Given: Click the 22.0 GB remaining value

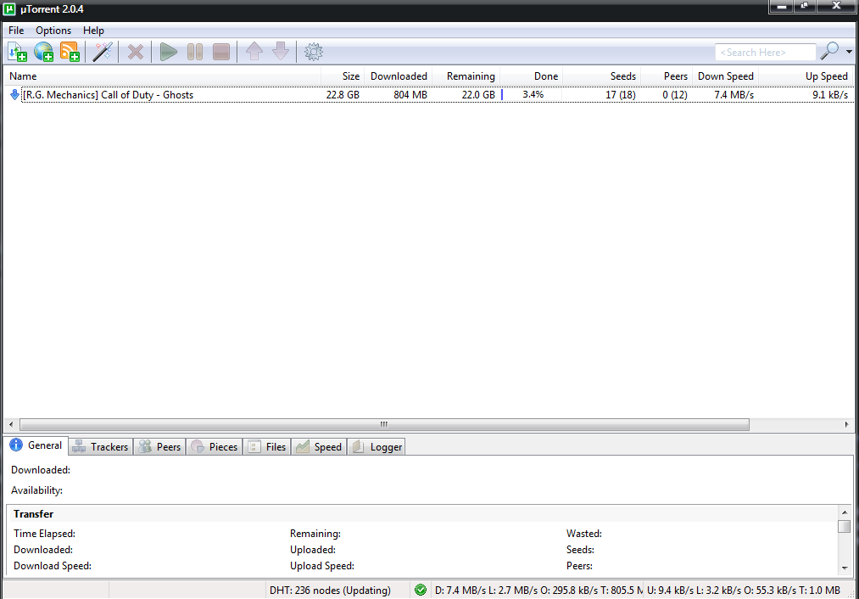Looking at the screenshot, I should click(x=477, y=95).
